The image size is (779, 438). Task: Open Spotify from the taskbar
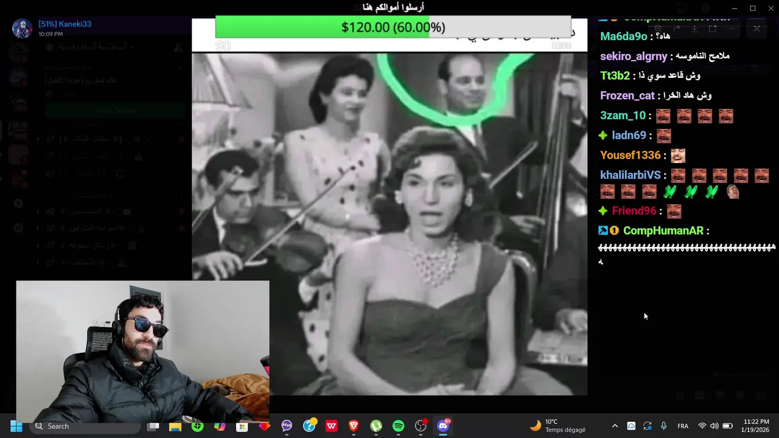(399, 426)
